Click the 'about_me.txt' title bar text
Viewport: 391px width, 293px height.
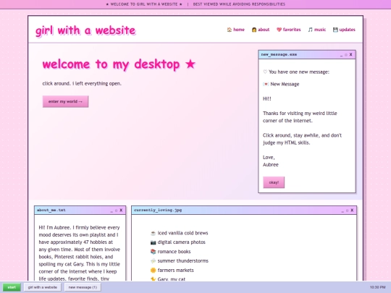[x=51, y=210]
